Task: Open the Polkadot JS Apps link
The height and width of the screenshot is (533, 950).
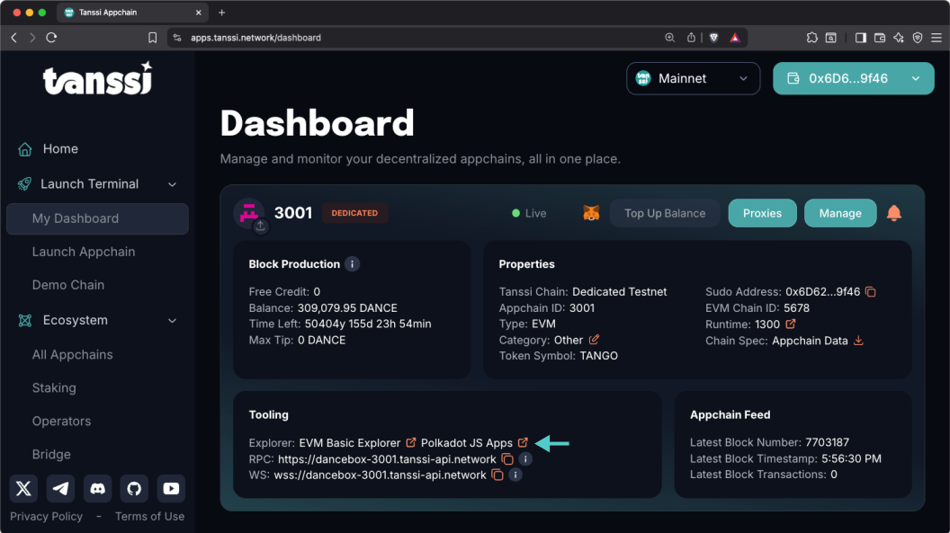Action: click(467, 443)
